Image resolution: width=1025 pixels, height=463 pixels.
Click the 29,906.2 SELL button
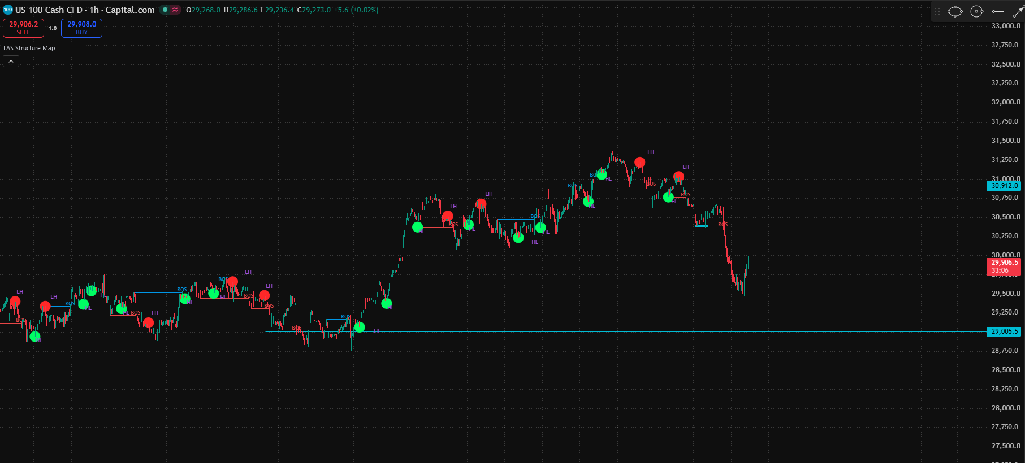[23, 28]
